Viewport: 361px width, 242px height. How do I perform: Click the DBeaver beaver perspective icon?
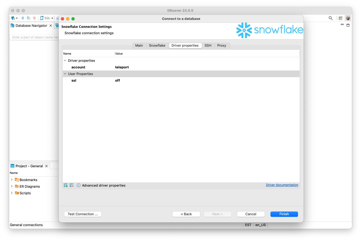pyautogui.click(x=348, y=18)
